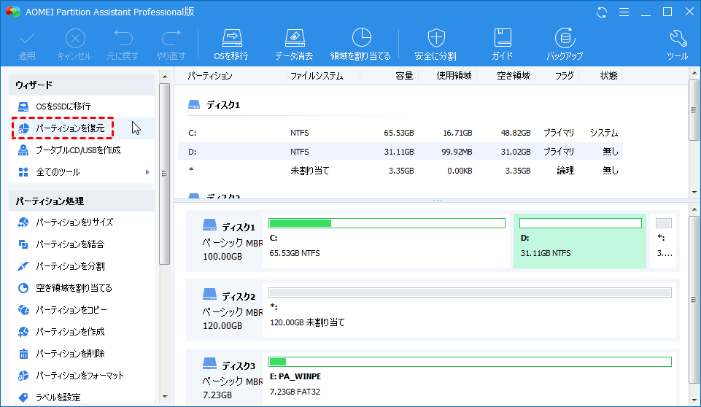
Task: Choose パーティションを分割 operation
Action: [82, 266]
